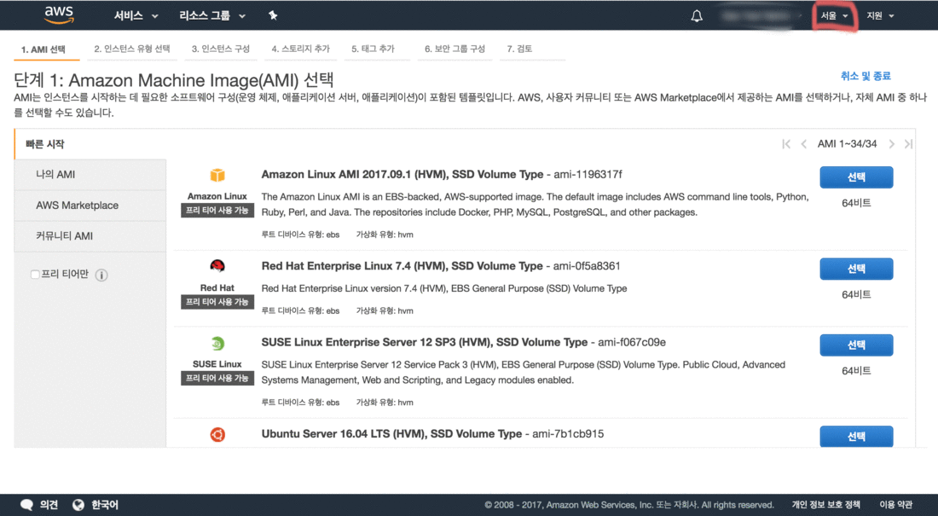Screen dimensions: 938x516
Task: Click the 취소 및 종료 link
Action: click(866, 76)
